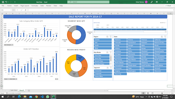This screenshot has width=175, height=99.
Task: Click the Undo arrow icon
Action: coord(6,2)
